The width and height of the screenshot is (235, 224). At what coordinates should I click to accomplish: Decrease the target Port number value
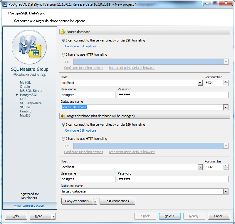click(x=226, y=168)
